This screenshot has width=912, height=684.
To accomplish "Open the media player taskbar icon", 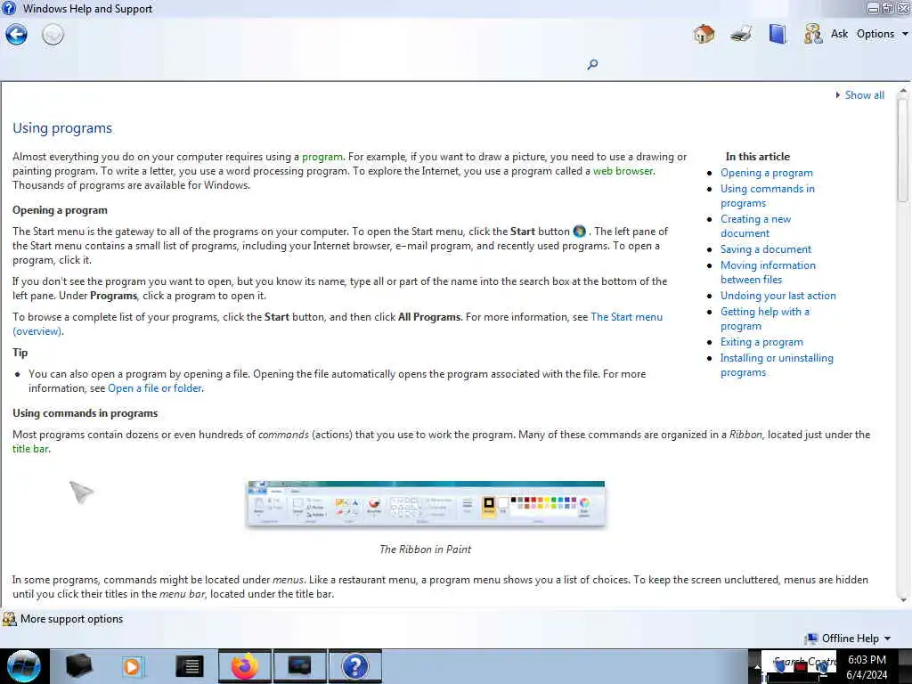I will click(x=132, y=666).
